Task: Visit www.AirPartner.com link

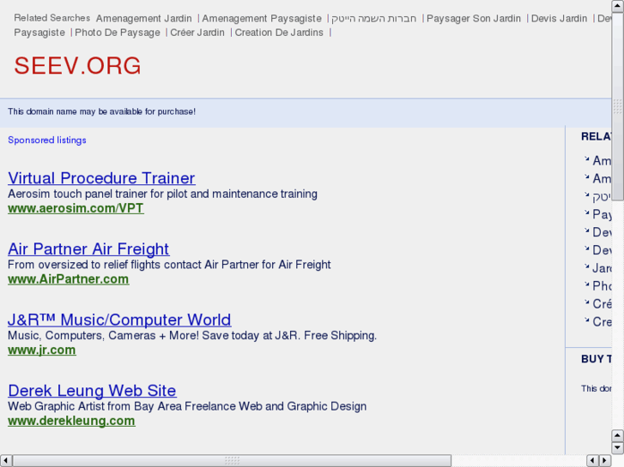Action: [68, 279]
